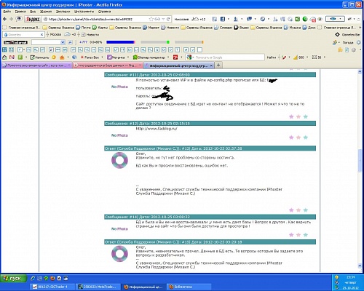Image resolution: width=364 pixels, height=291 pixels.
Task: Open the address bar history dropdown arrow
Action: click(163, 19)
